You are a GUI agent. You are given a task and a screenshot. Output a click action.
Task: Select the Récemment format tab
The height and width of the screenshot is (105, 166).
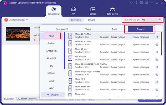(x=62, y=29)
